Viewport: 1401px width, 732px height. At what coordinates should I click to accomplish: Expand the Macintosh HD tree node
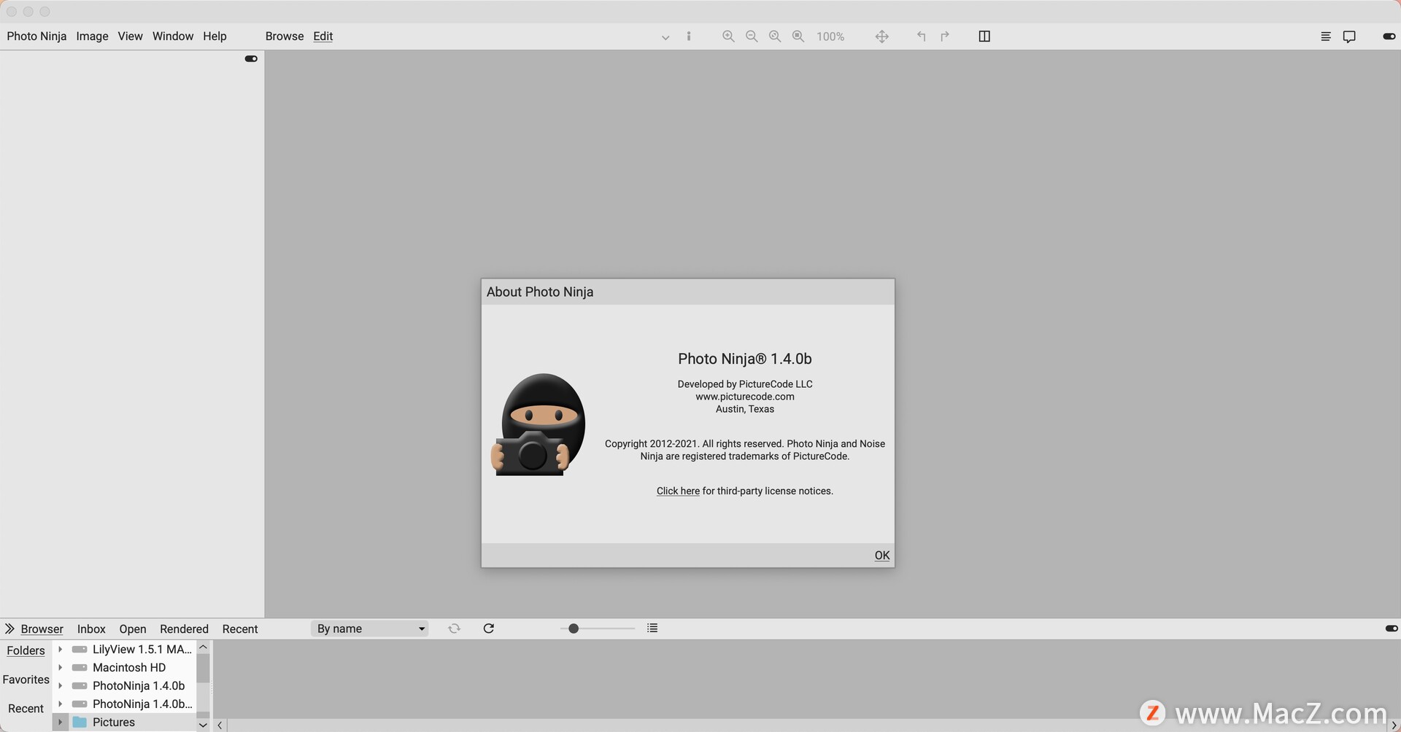coord(60,667)
